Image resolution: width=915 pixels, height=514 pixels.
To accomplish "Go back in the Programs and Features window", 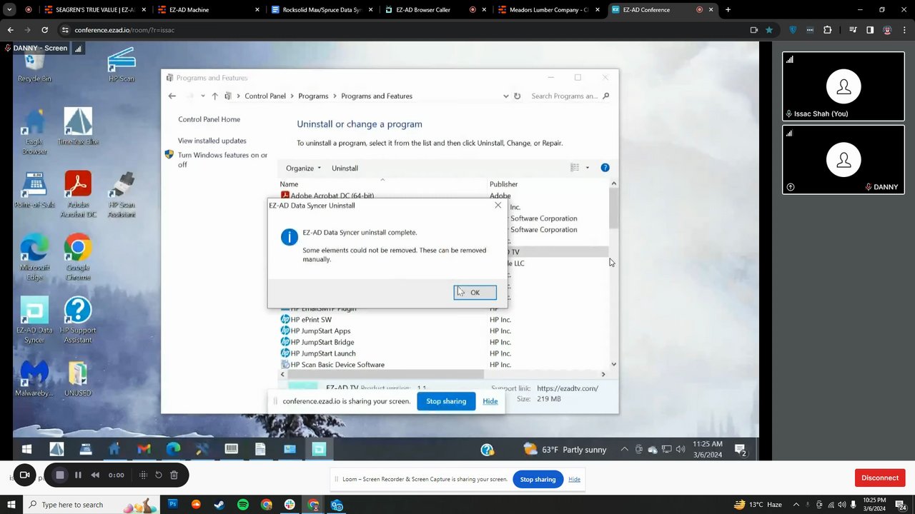I will pyautogui.click(x=172, y=96).
